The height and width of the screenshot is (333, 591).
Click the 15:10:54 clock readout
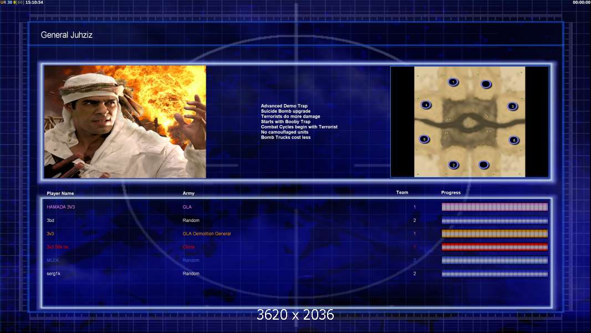[x=34, y=2]
